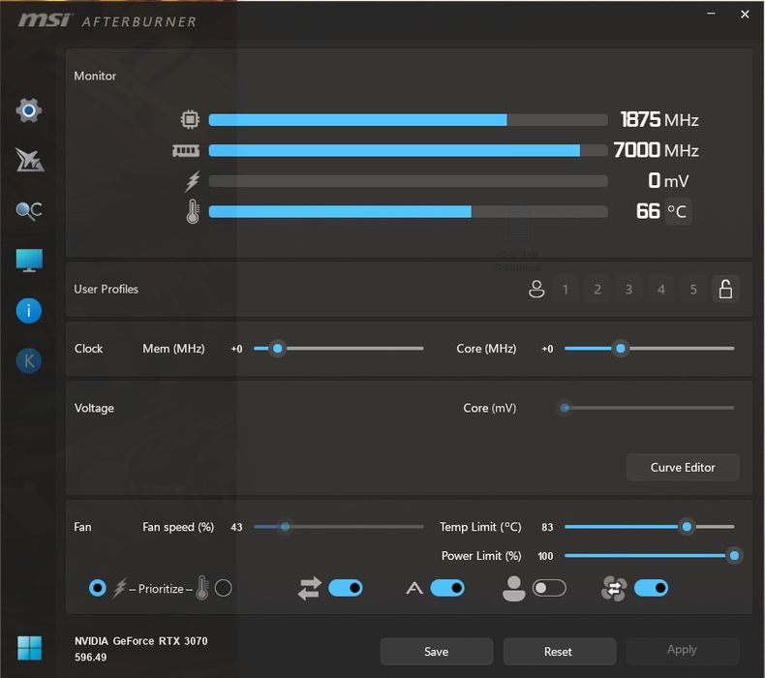Click the Temp Limit slider handle

coord(687,527)
